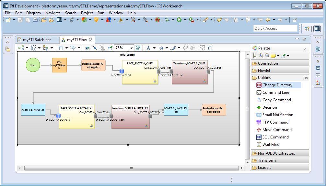Open the font color dropdown arrow
This screenshot has width=326, height=186.
coord(154,48)
